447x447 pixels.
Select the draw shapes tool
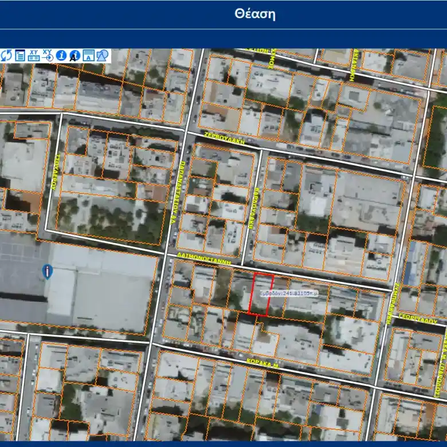coord(103,56)
